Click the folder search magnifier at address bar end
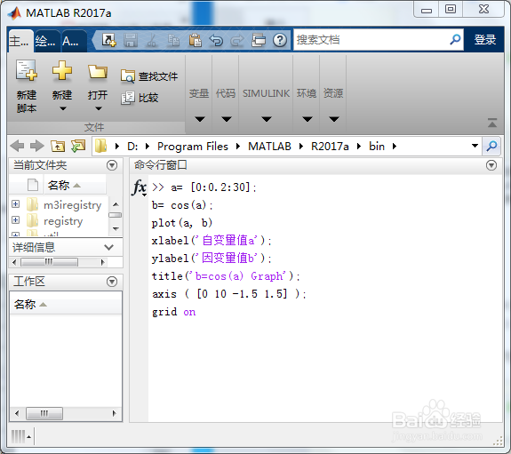This screenshot has height=454, width=511. (x=491, y=146)
